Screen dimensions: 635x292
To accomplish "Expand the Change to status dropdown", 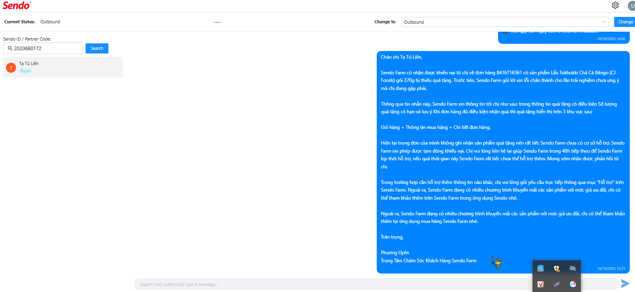I will tap(504, 22).
